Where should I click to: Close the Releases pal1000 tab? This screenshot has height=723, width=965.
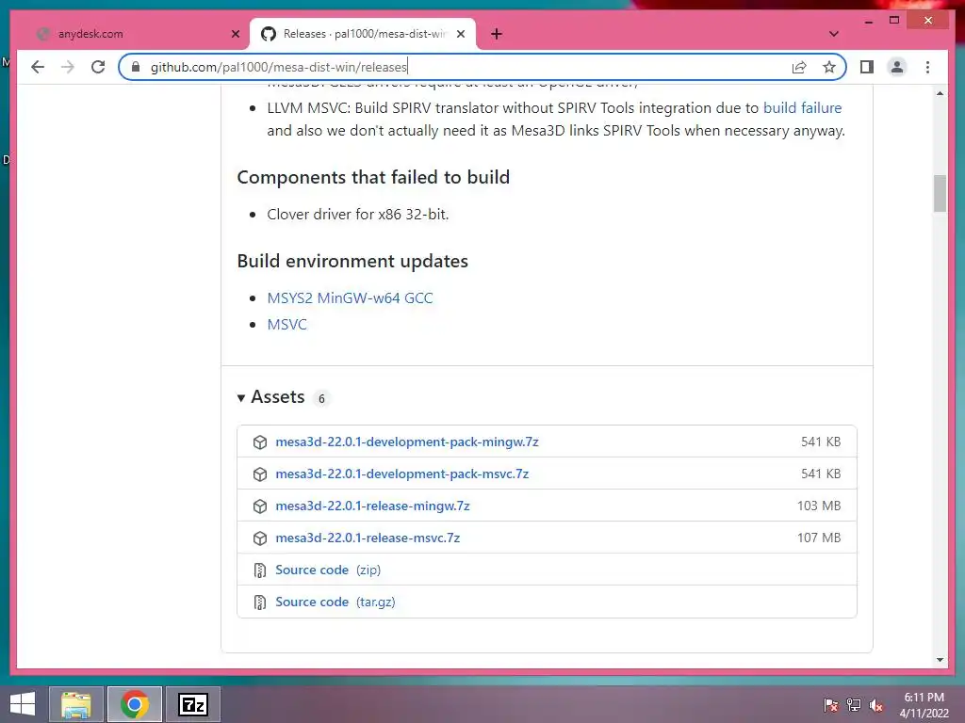pos(460,34)
